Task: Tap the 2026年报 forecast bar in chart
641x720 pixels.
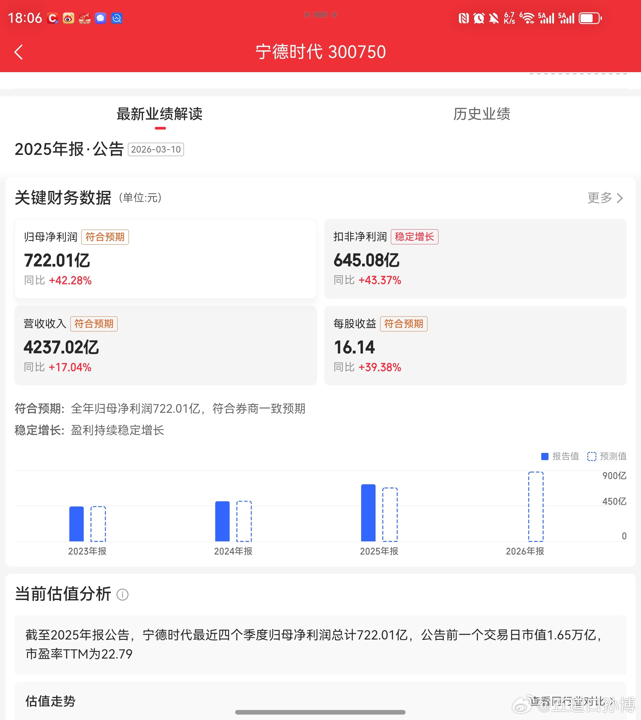Action: click(535, 504)
